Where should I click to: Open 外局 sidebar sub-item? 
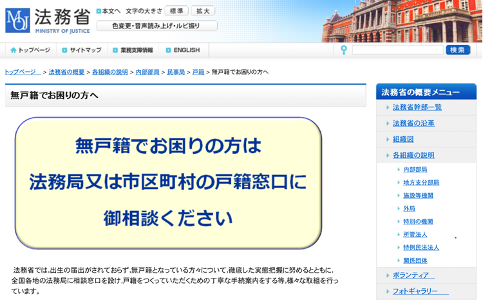[410, 208]
